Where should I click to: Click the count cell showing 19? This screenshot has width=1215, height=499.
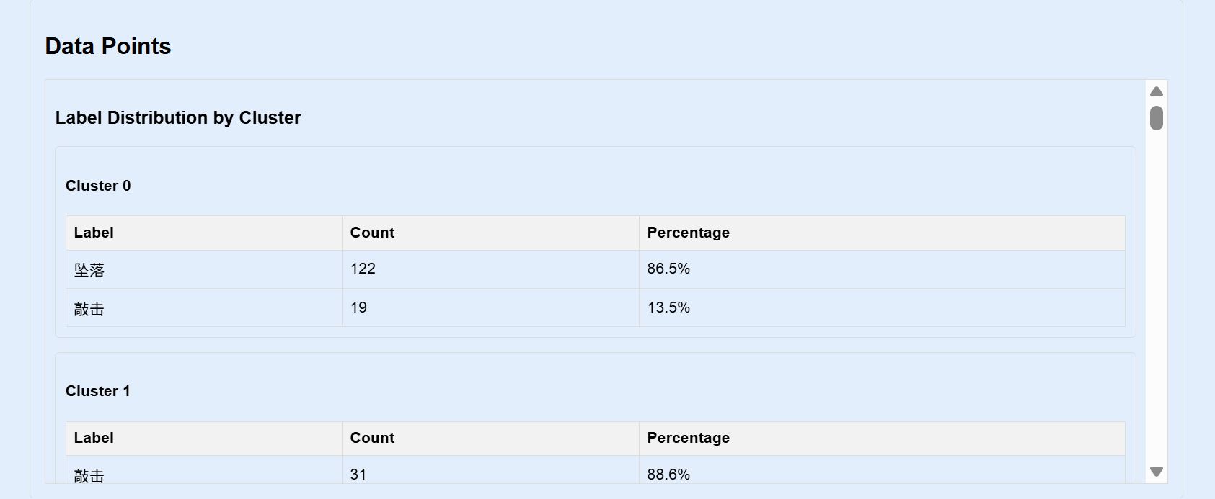pos(490,307)
